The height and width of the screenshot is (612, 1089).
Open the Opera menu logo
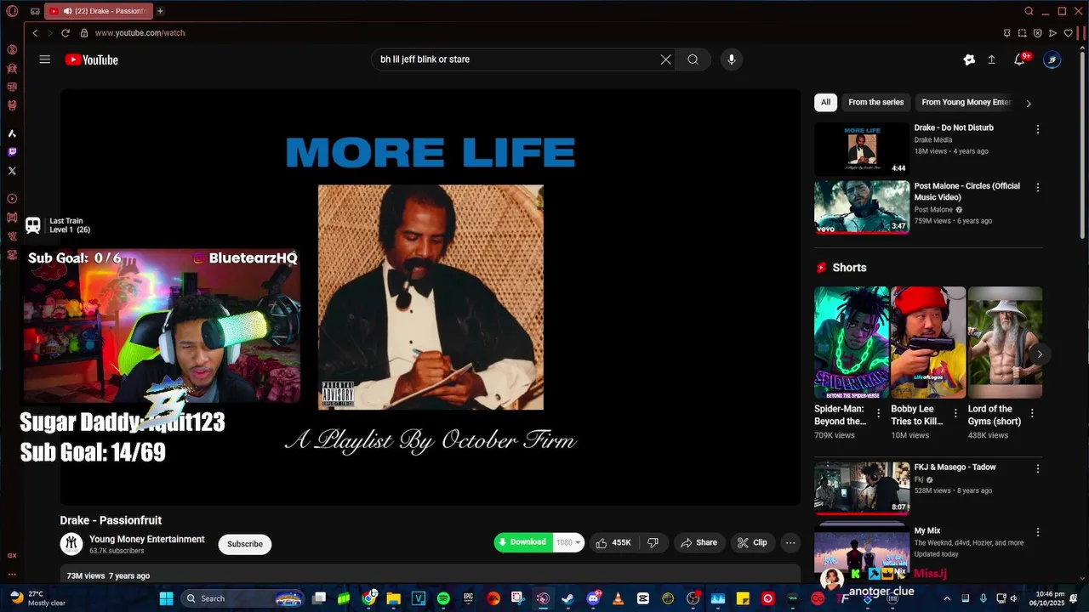[x=12, y=11]
